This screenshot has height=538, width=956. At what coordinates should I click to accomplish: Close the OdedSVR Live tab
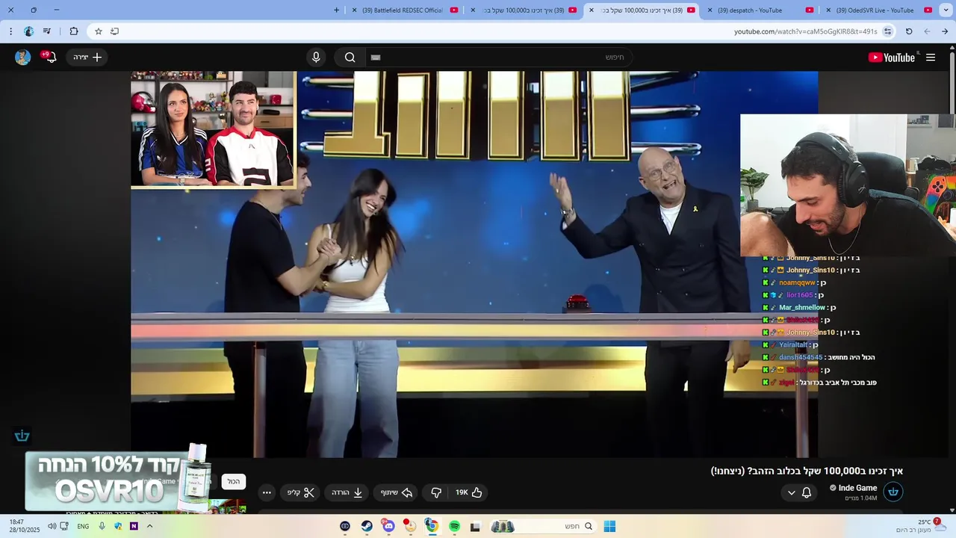pos(828,10)
